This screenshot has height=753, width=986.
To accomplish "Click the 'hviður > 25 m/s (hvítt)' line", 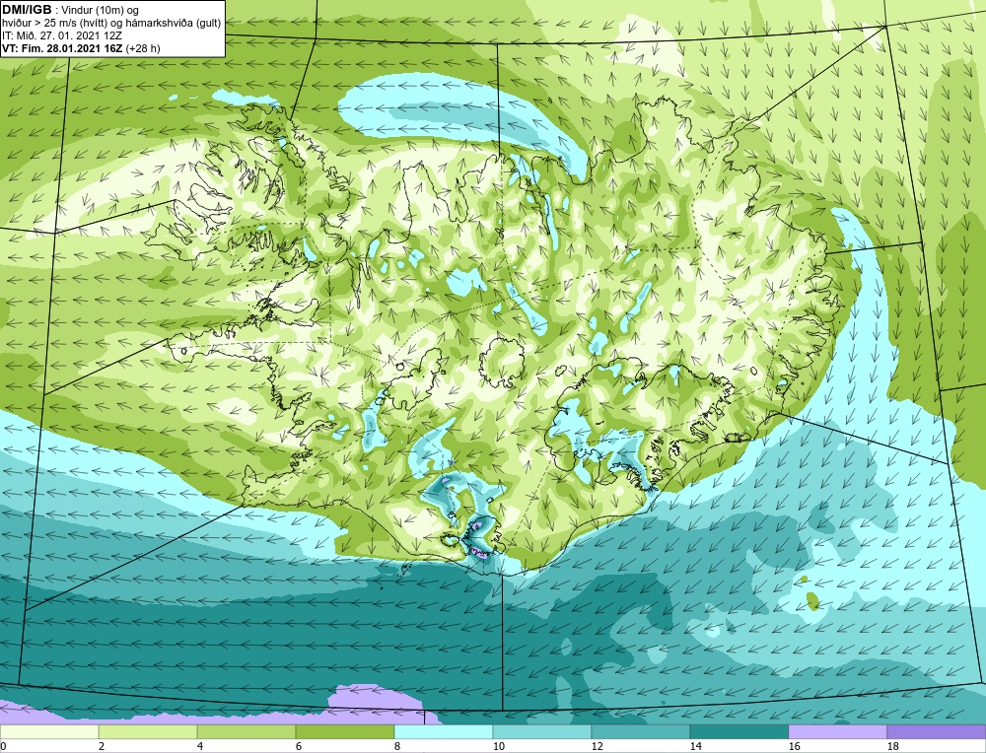I will (54, 24).
